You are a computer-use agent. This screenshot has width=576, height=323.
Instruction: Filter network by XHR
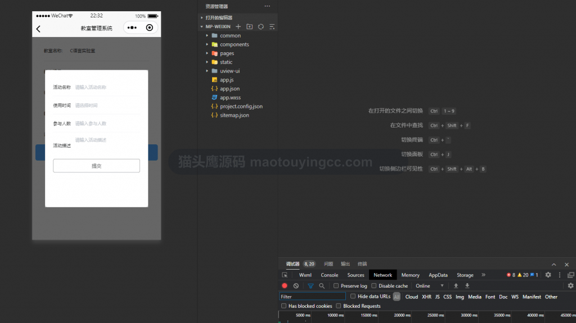pyautogui.click(x=426, y=297)
